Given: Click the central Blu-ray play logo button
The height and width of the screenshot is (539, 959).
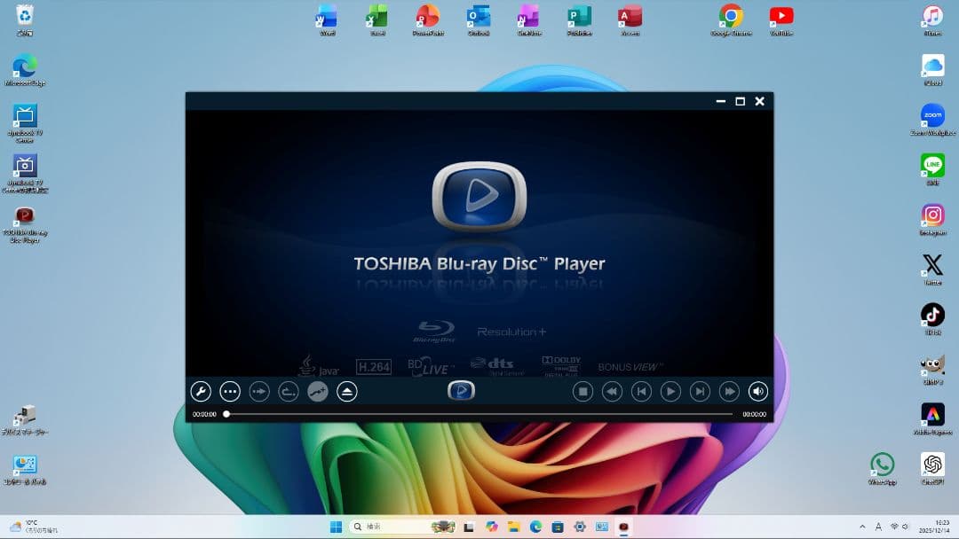Looking at the screenshot, I should tap(461, 390).
